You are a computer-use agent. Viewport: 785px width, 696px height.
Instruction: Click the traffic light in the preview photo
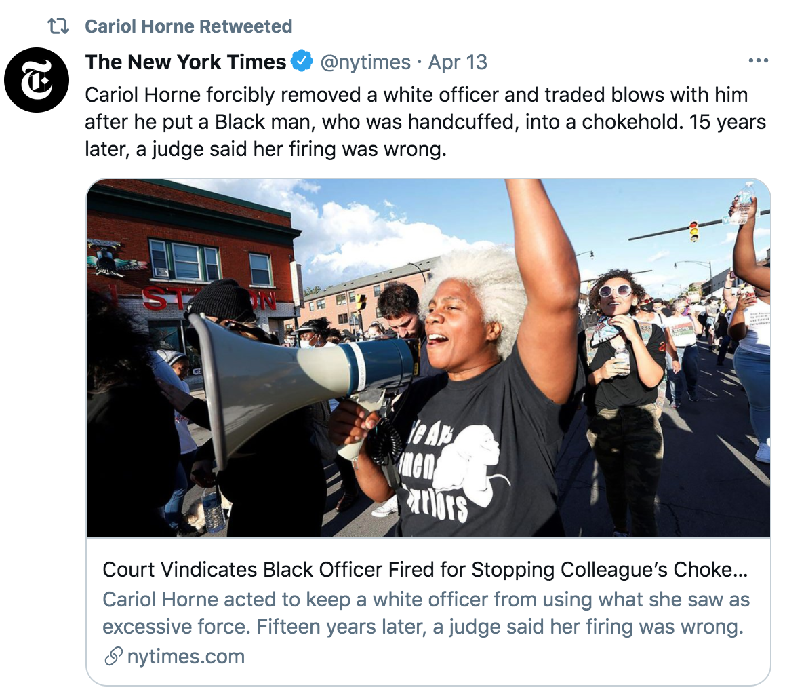[694, 231]
